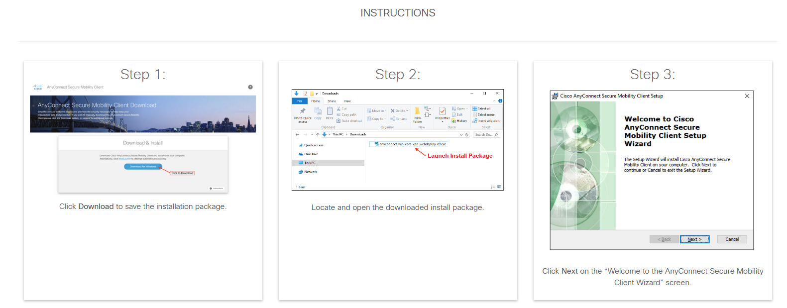
Task: Close the Cisco AnyConnect Setup dialog
Action: pyautogui.click(x=747, y=96)
